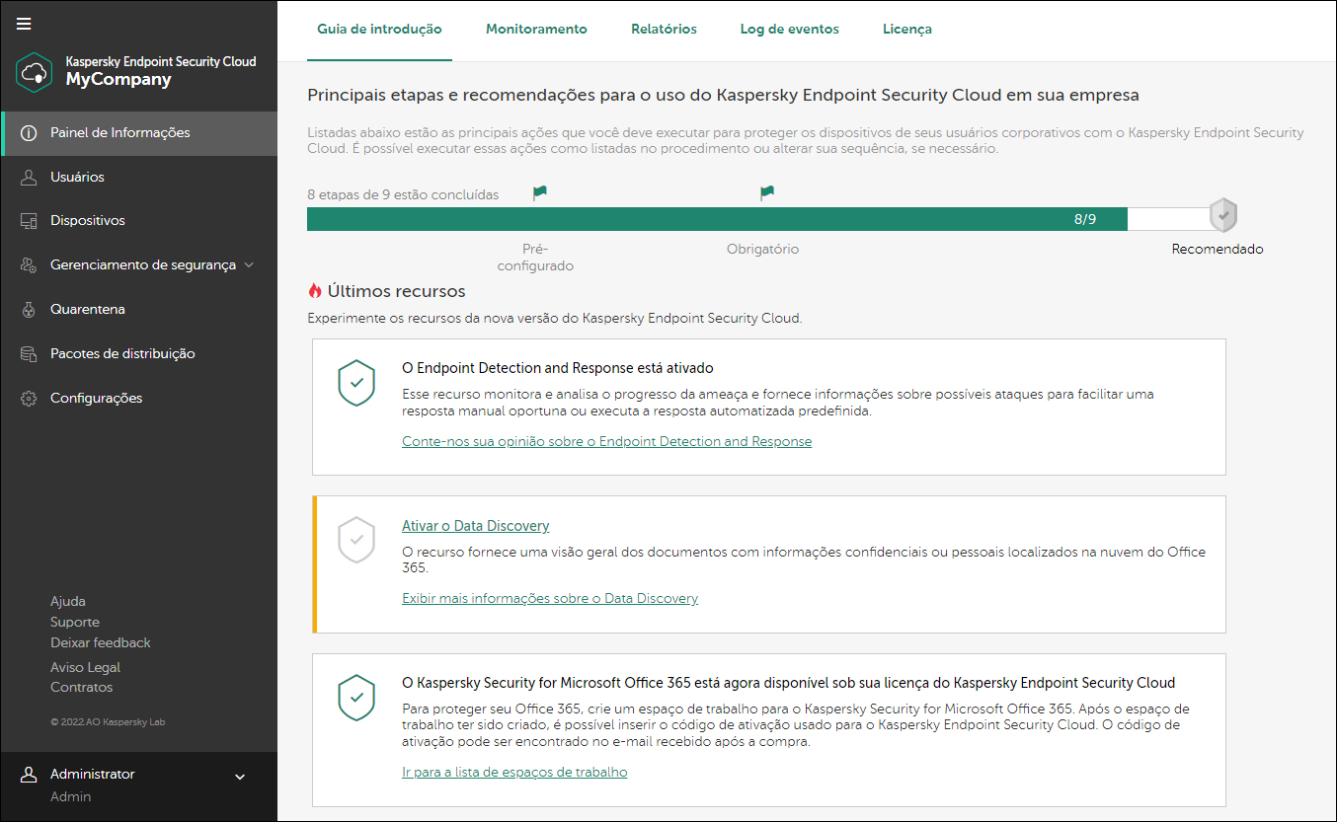Click the '8 etapas de 9 estão concluídas' text
Image resolution: width=1337 pixels, height=822 pixels.
(x=403, y=194)
